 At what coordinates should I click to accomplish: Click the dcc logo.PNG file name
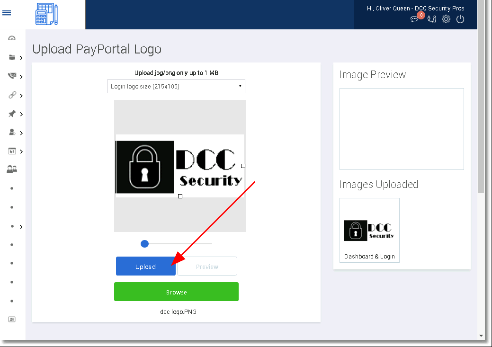[x=178, y=312]
